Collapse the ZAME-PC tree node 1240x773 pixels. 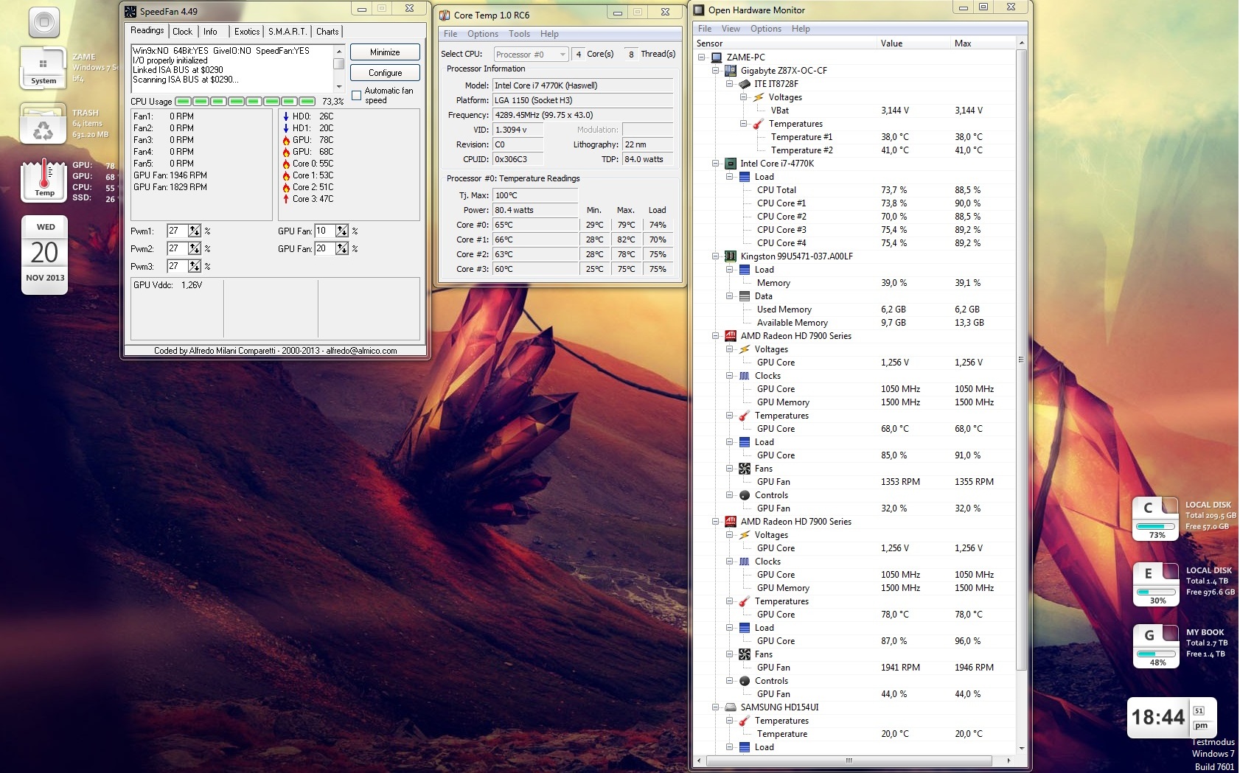point(702,57)
